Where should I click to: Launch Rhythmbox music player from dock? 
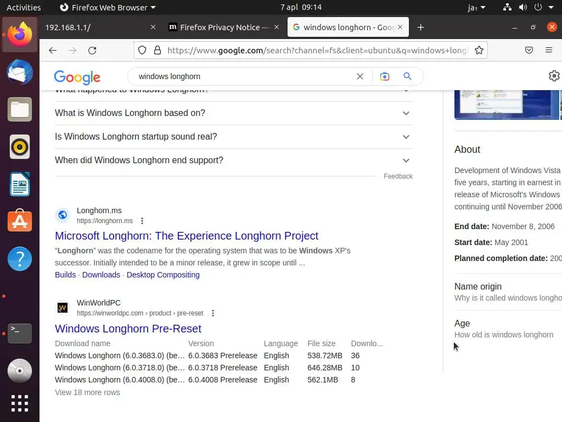(x=20, y=147)
